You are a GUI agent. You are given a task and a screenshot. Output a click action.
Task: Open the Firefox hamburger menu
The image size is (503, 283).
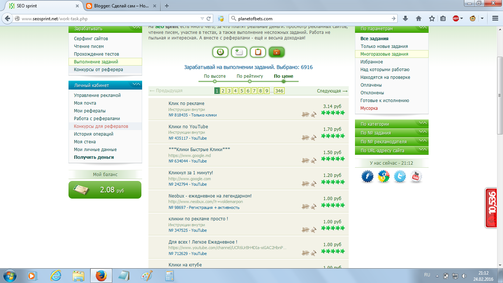495,18
